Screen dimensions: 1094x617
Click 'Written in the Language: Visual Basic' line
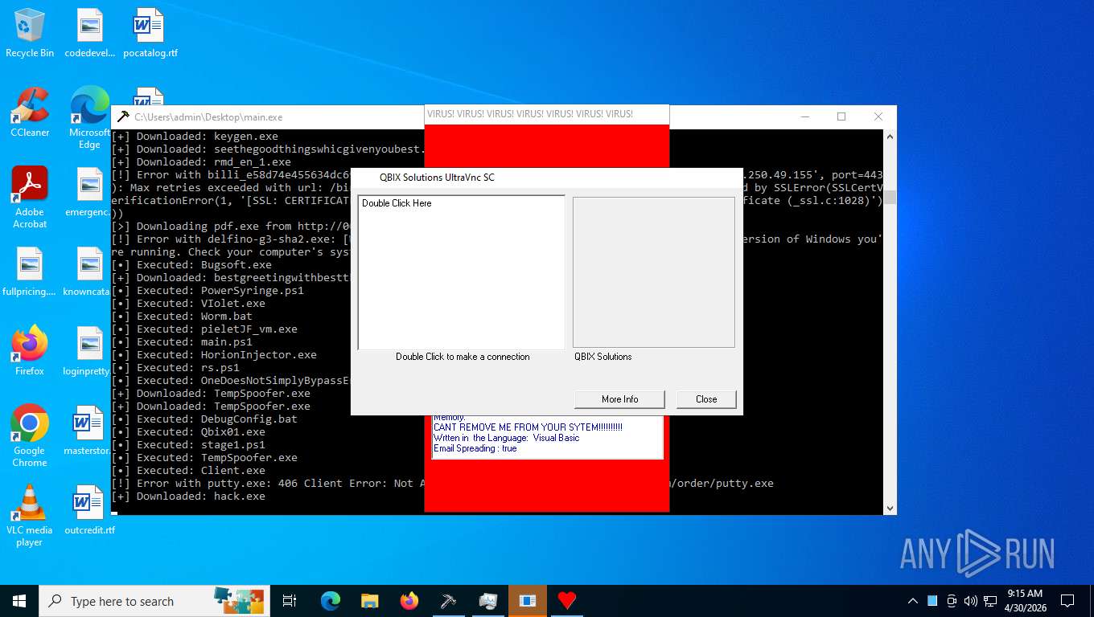coord(506,438)
